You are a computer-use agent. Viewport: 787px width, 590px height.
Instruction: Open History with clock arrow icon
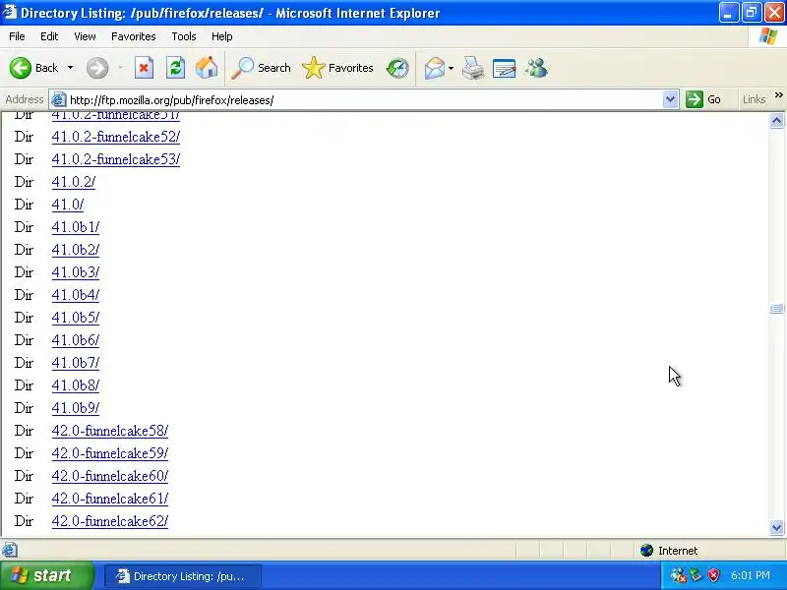pos(397,68)
